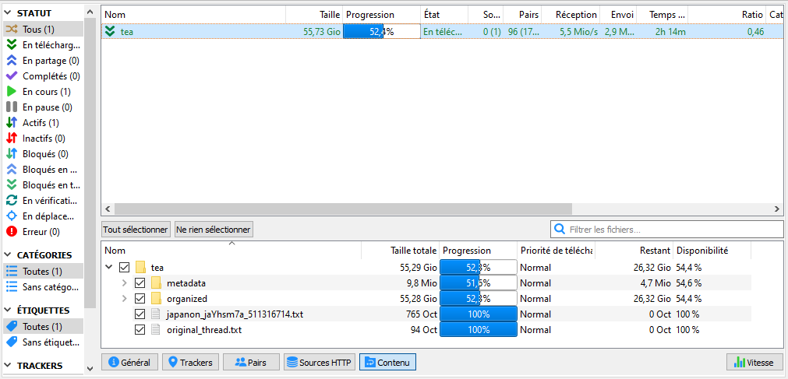Click the torrent list scroll right arrow

click(777, 209)
